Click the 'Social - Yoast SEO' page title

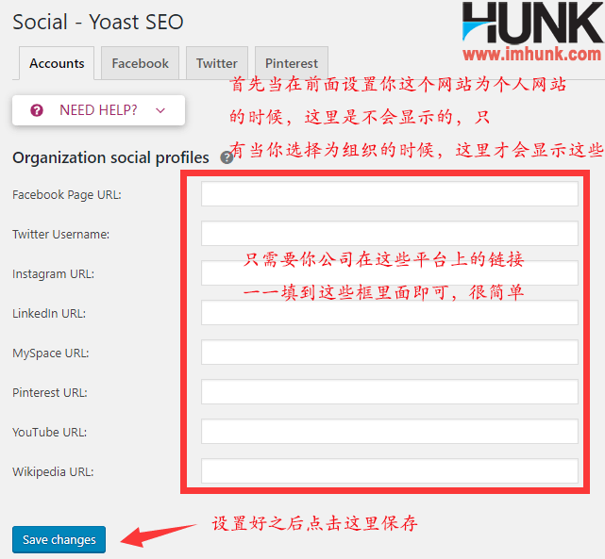(98, 22)
